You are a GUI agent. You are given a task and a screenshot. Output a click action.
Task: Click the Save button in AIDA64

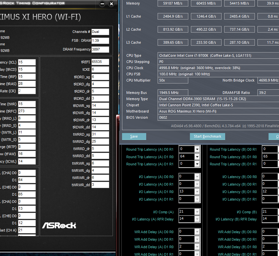point(134,136)
